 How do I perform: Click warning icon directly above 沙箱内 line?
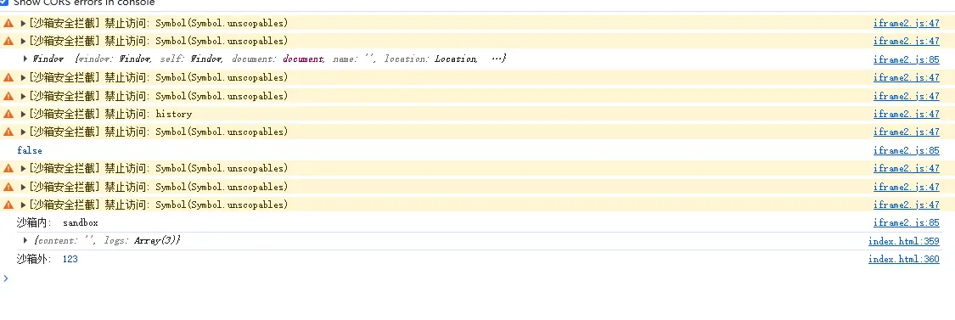pyautogui.click(x=8, y=205)
